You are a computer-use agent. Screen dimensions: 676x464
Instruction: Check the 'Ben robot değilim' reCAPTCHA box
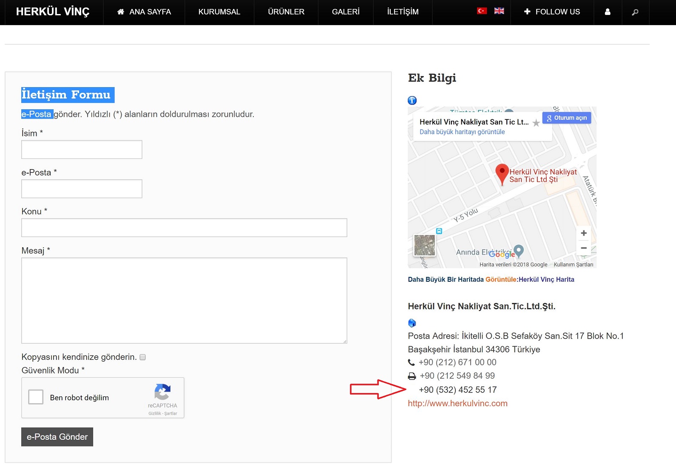click(36, 397)
